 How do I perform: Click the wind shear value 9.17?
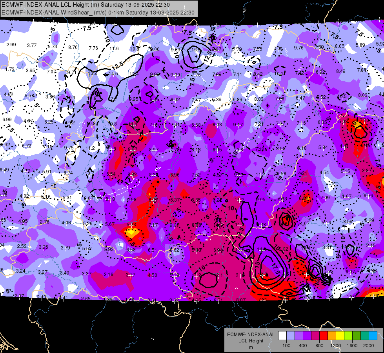pyautogui.click(x=238, y=125)
